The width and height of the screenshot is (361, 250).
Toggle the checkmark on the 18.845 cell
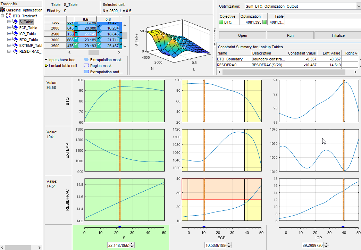pyautogui.click(x=99, y=32)
